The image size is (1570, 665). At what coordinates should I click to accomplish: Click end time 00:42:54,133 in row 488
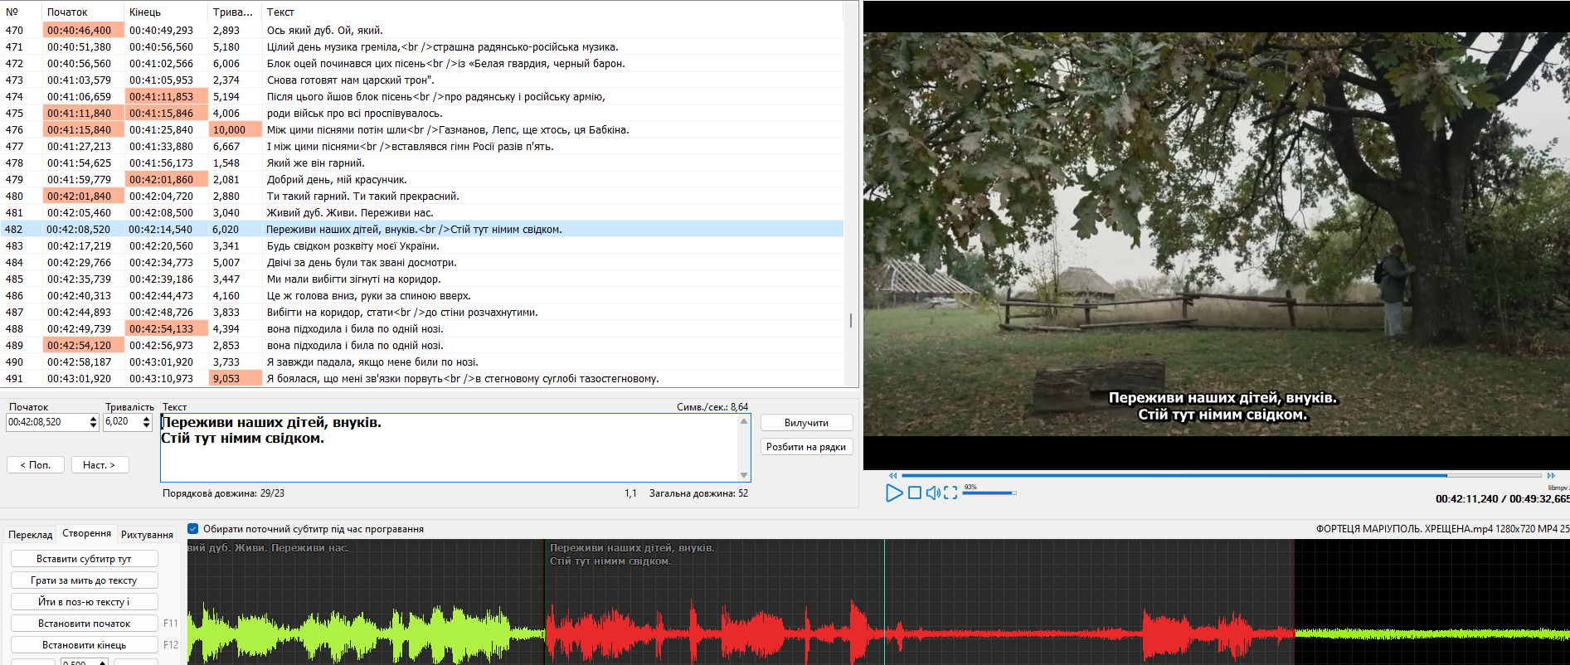point(166,328)
